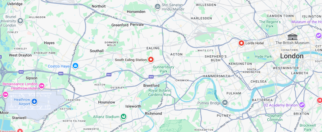Screen dimensions: 322x132
Task: Click the M4 road shield near Brentford
Action: pos(151,77)
